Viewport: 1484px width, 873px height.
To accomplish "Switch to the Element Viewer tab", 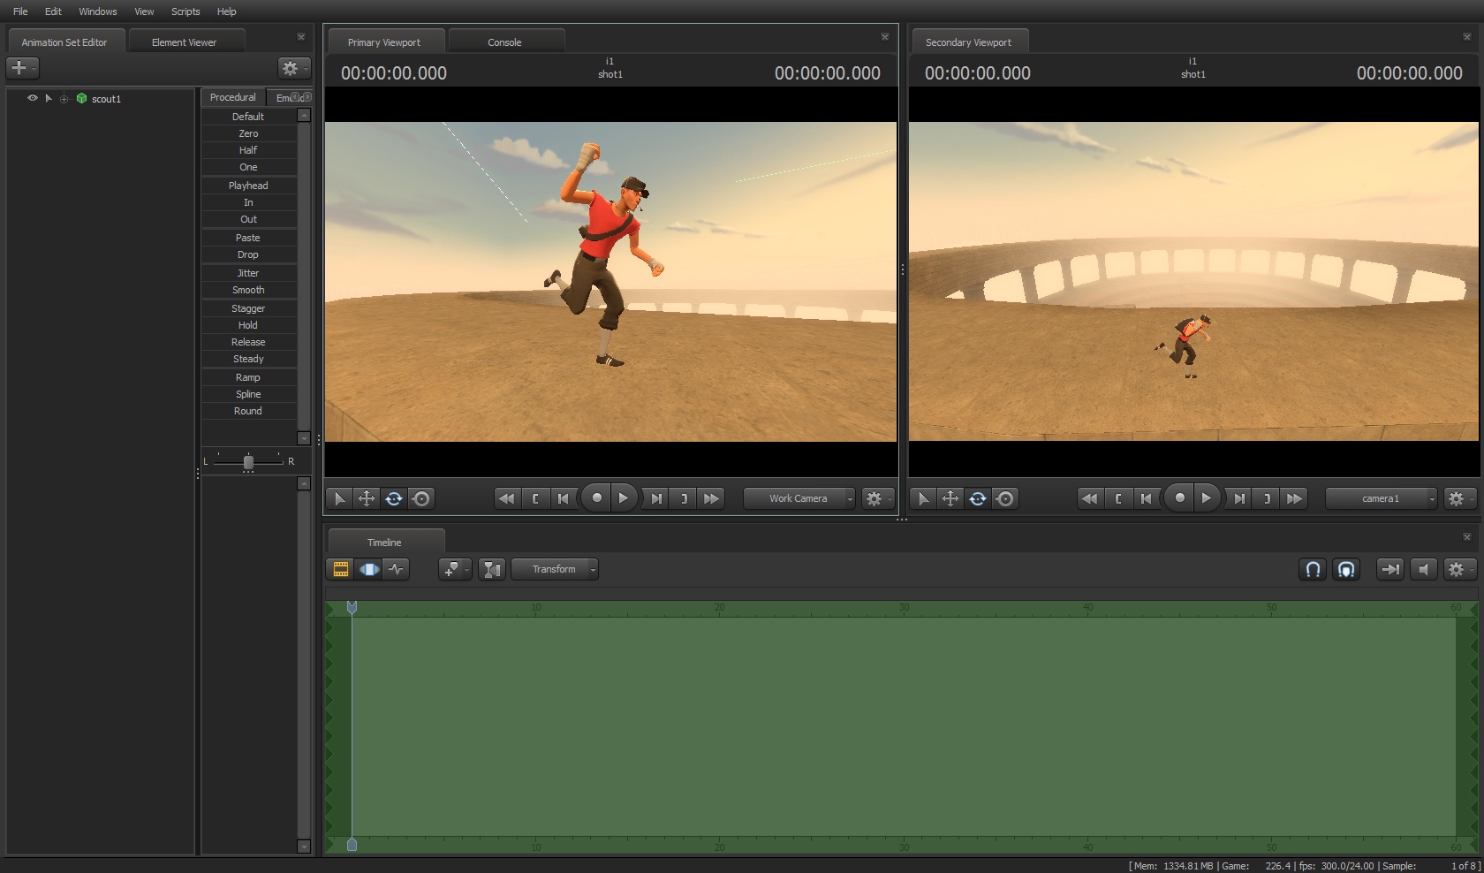I will (184, 42).
